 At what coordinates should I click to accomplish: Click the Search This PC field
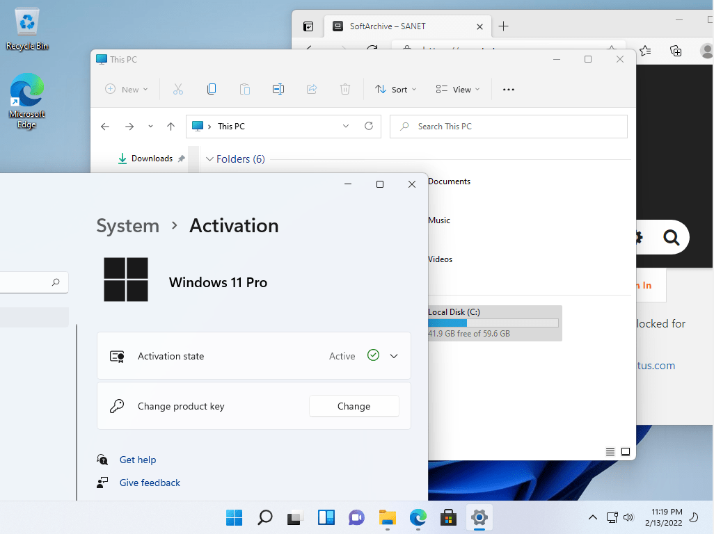pos(509,127)
